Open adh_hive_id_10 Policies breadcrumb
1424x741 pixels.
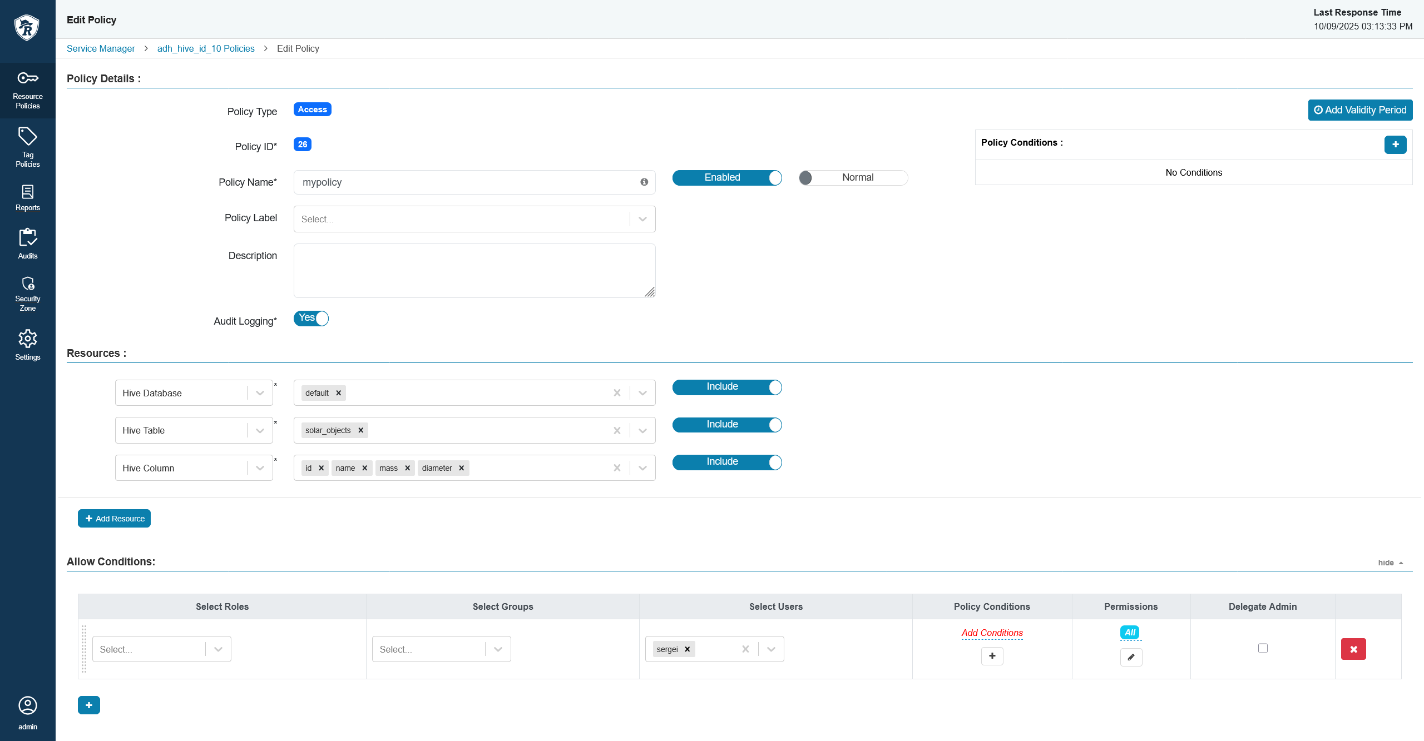coord(206,48)
